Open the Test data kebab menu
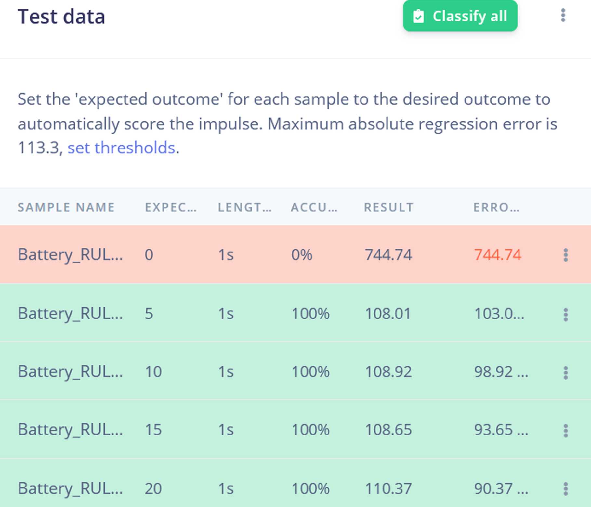This screenshot has width=591, height=507. tap(563, 16)
